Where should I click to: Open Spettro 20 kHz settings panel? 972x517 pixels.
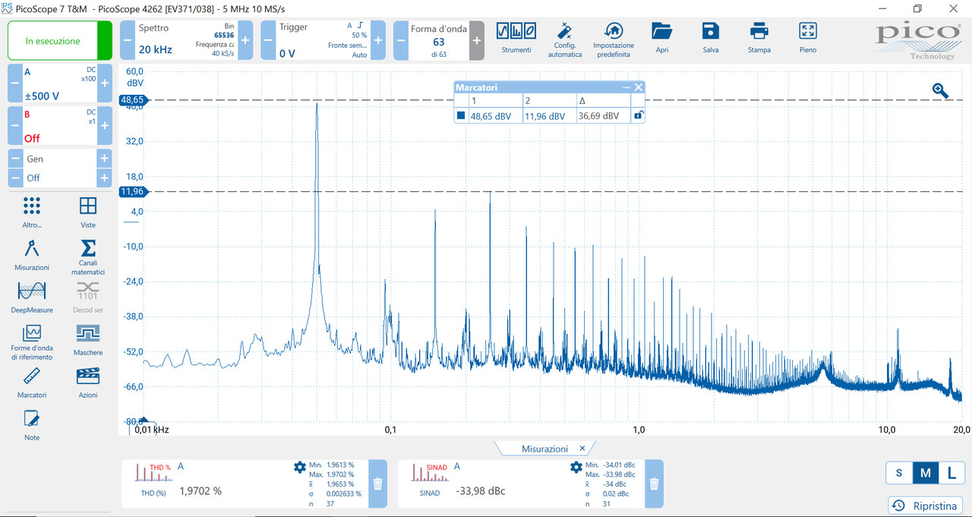[x=186, y=40]
